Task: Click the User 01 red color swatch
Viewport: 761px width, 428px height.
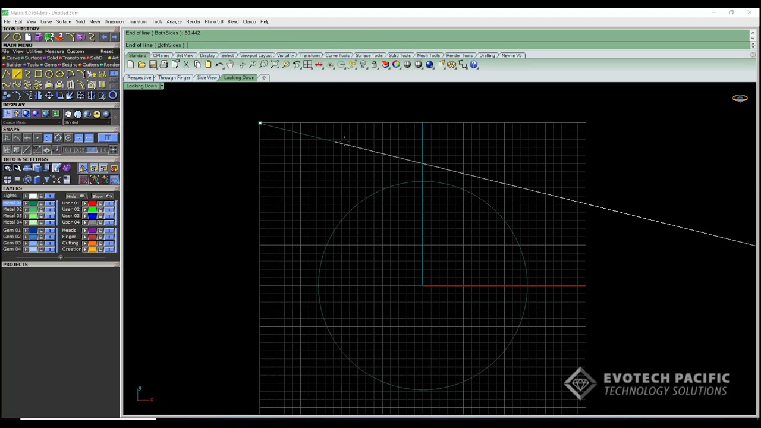Action: click(x=92, y=203)
